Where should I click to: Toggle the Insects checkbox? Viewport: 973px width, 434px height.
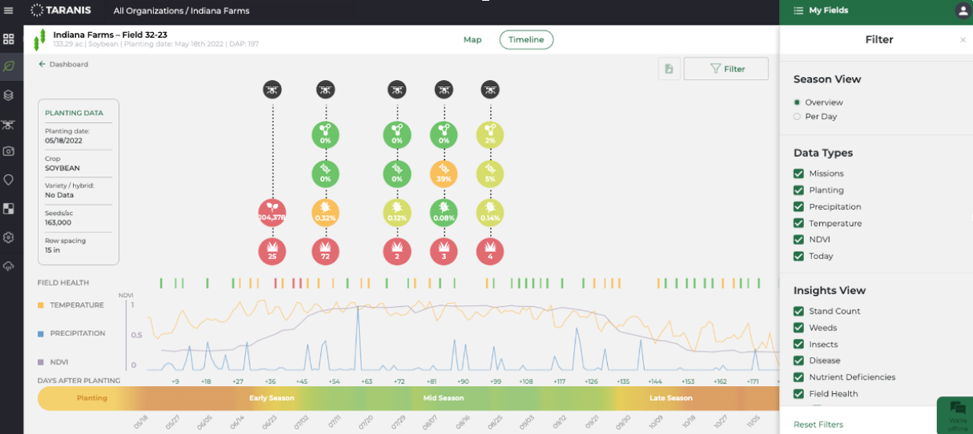point(799,344)
